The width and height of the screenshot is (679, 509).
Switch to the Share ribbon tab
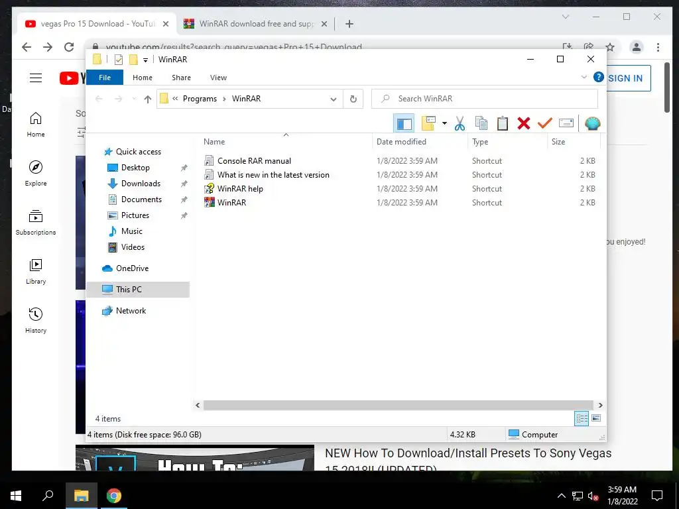click(x=181, y=78)
